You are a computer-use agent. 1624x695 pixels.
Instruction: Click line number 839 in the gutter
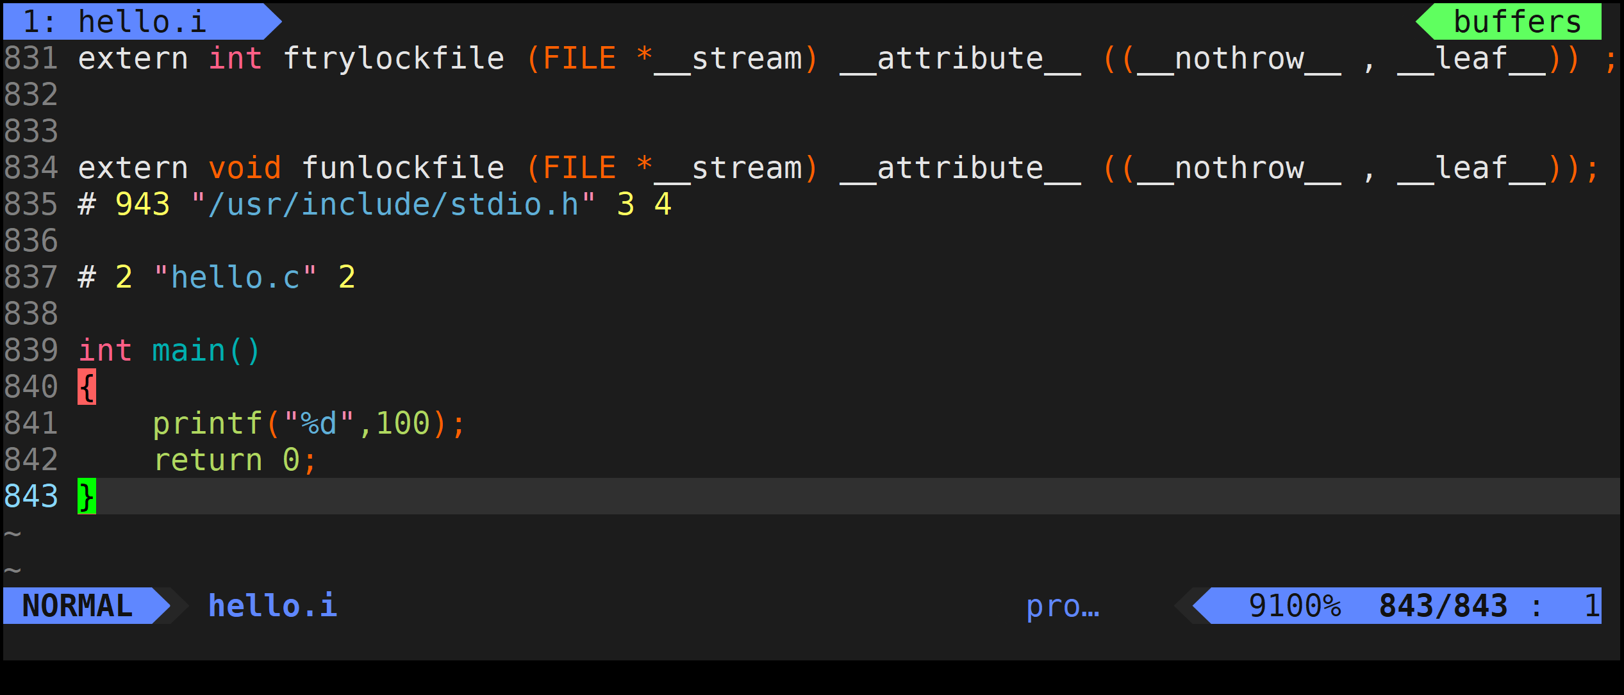pos(31,350)
